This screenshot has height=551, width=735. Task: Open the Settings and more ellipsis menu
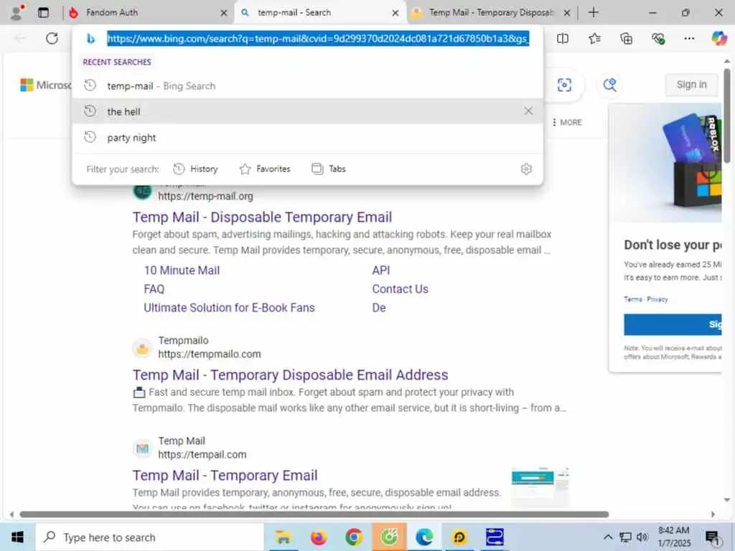689,39
